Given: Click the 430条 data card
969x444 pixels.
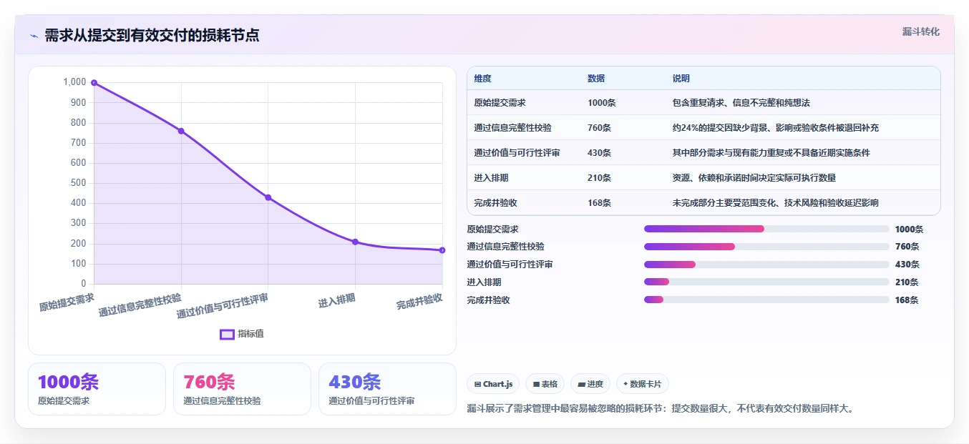Looking at the screenshot, I should coord(387,389).
